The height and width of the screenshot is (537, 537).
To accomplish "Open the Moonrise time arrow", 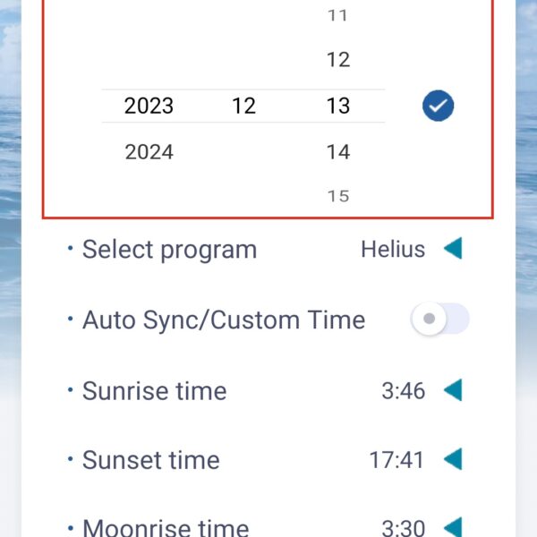I will [453, 529].
